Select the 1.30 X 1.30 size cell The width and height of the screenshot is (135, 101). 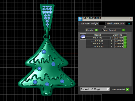click(x=97, y=47)
